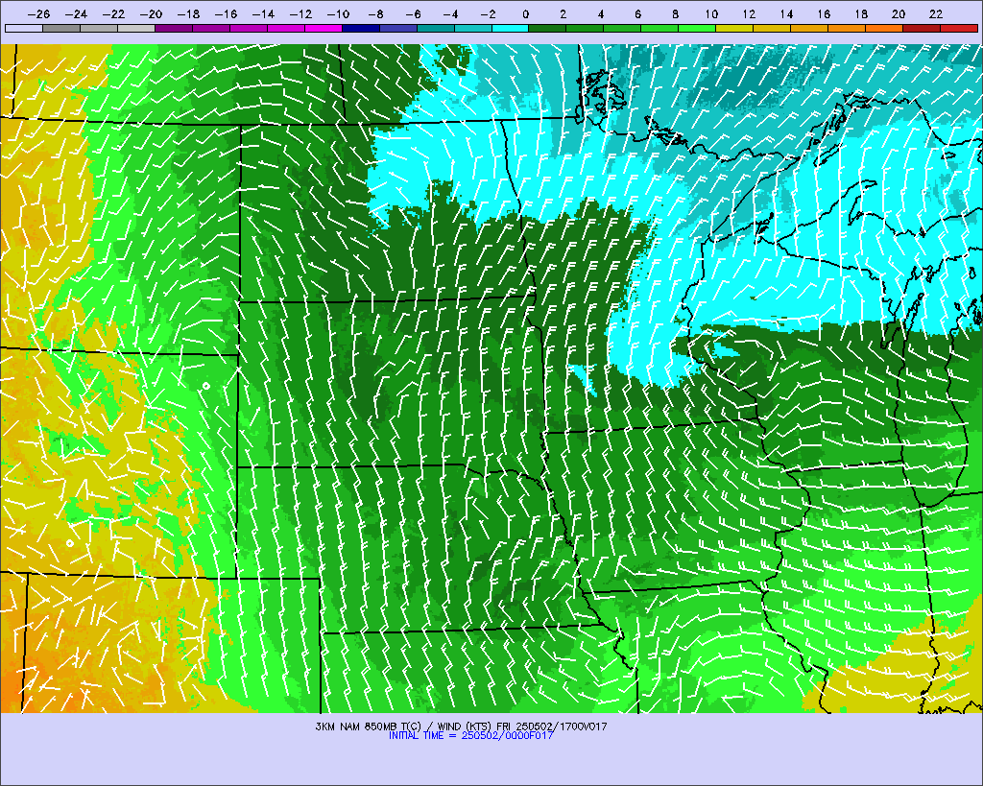983x786 pixels.
Task: Click the -4 legend label
Action: pos(451,14)
